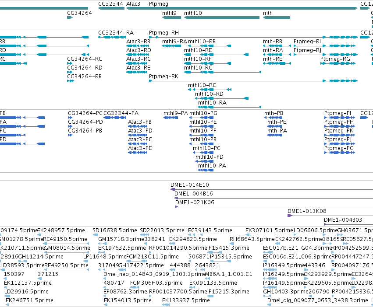Click protein Ptpmeg-PI
Screen dimensions: 373x307
click(x=337, y=113)
